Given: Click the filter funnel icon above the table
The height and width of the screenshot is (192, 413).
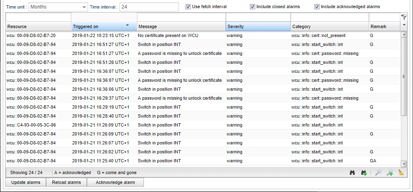Looking at the screenshot, I should click(404, 17).
